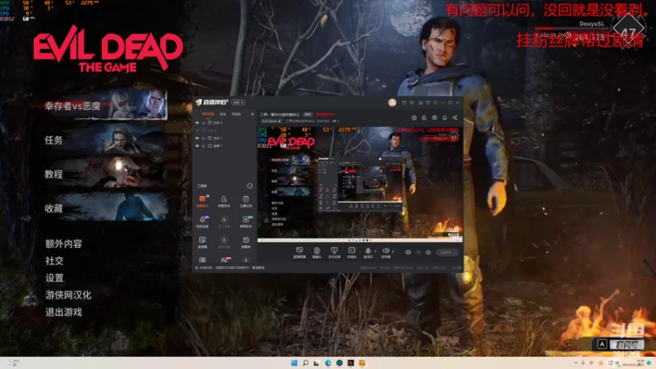
Task: Click the plus icon to add a scene
Action: pyautogui.click(x=252, y=114)
